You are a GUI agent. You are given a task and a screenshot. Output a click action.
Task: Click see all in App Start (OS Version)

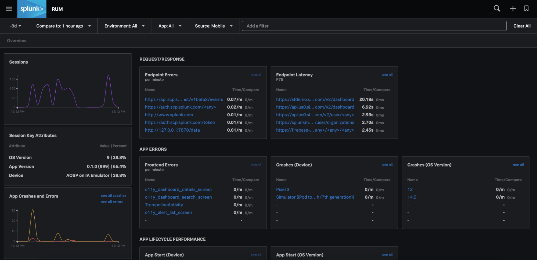coord(387,255)
